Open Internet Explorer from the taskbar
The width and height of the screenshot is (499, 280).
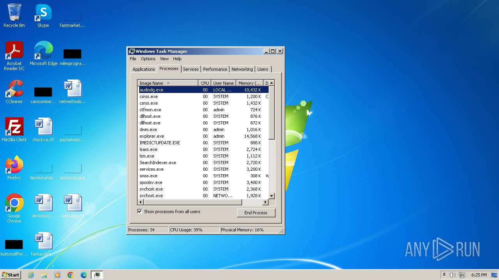(31, 275)
